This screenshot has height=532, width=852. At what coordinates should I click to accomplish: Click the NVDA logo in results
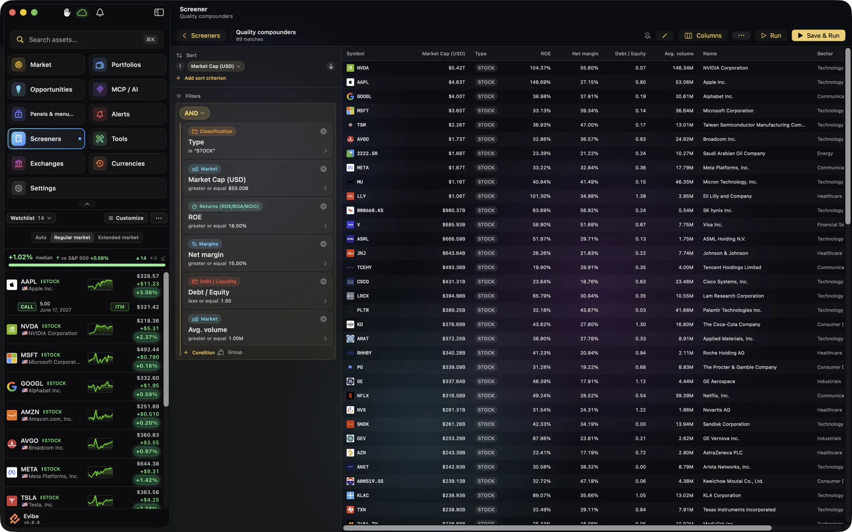pos(350,68)
